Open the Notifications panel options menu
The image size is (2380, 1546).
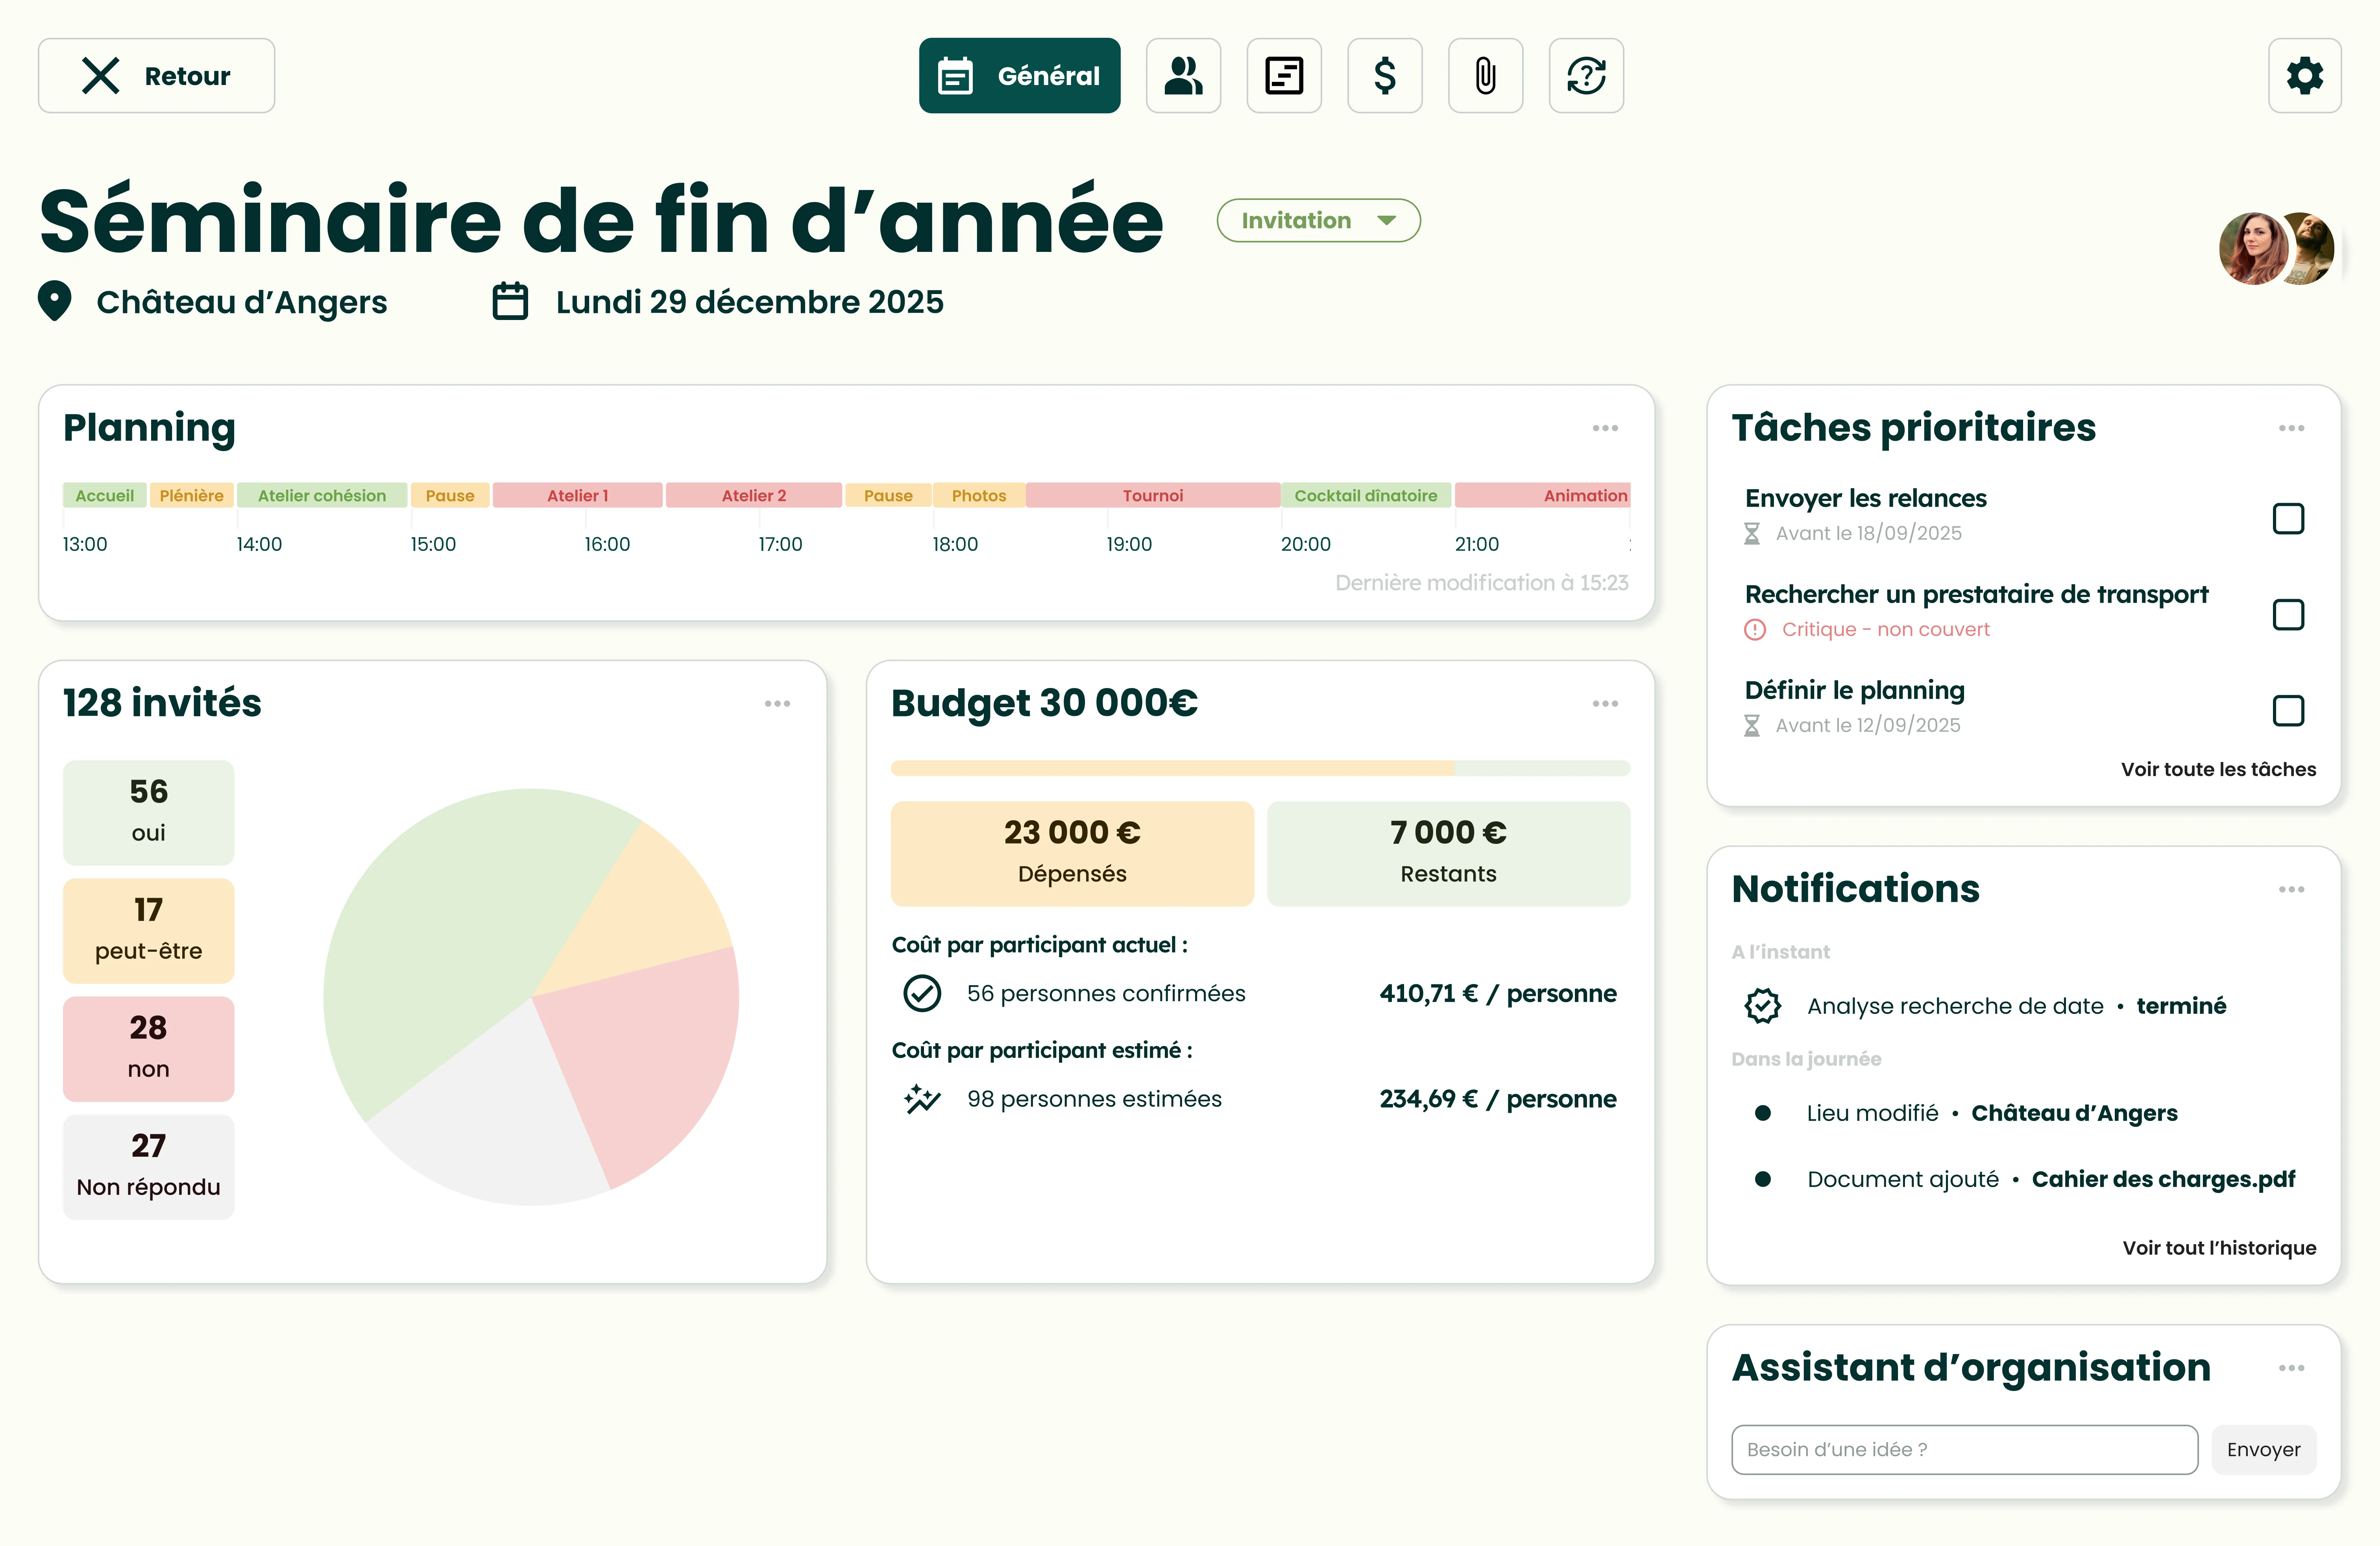(x=2292, y=889)
